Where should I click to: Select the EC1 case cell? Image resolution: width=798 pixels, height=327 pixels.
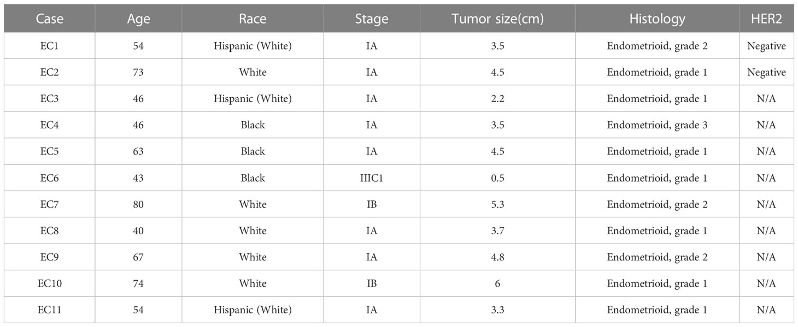click(49, 46)
